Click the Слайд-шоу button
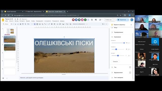This screenshot has height=91, width=162. (x=109, y=20)
